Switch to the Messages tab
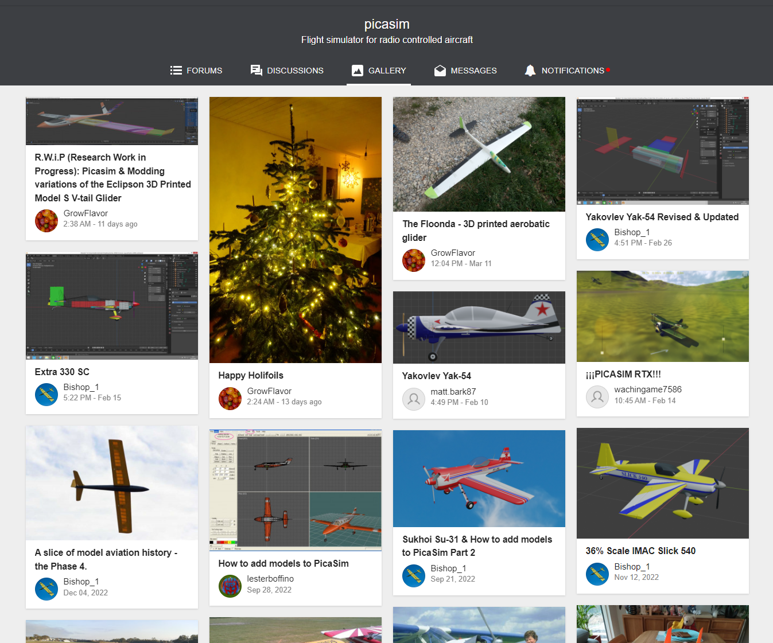This screenshot has width=773, height=643. click(473, 71)
